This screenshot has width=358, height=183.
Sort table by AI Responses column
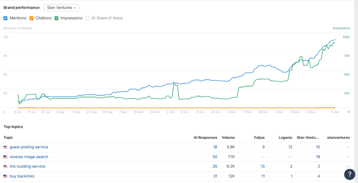click(x=205, y=138)
